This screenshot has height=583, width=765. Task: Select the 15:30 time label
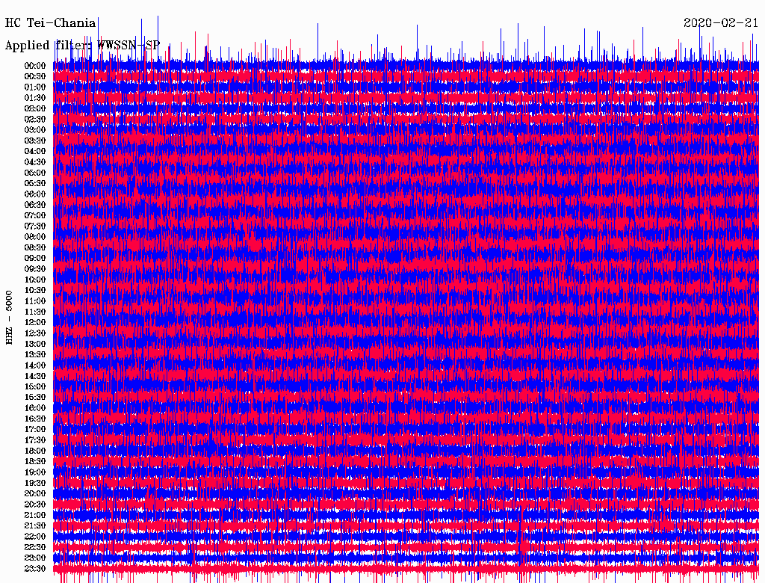tap(35, 398)
